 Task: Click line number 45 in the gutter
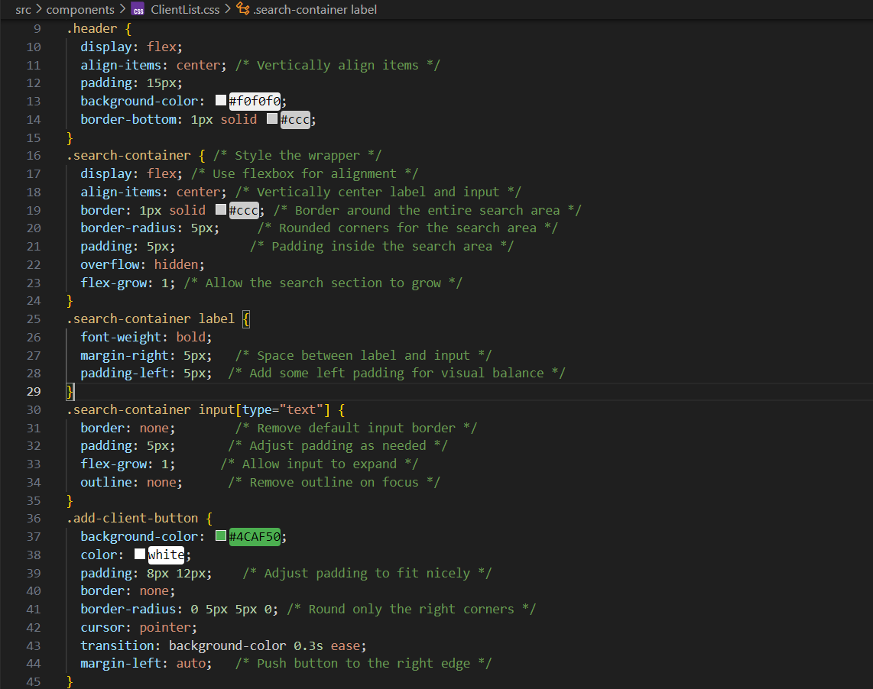click(34, 681)
